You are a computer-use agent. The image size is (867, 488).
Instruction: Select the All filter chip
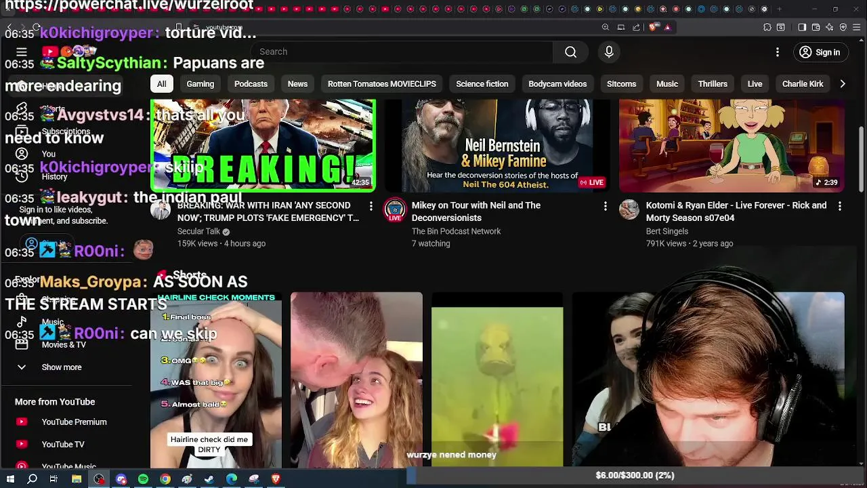(162, 84)
